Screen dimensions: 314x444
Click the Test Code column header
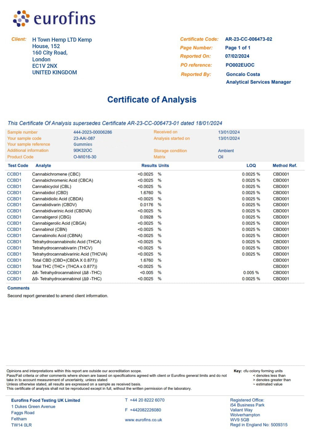(x=18, y=166)
